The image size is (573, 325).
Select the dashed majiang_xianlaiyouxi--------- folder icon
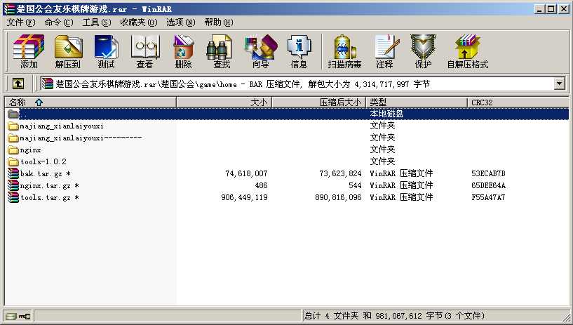tap(13, 138)
